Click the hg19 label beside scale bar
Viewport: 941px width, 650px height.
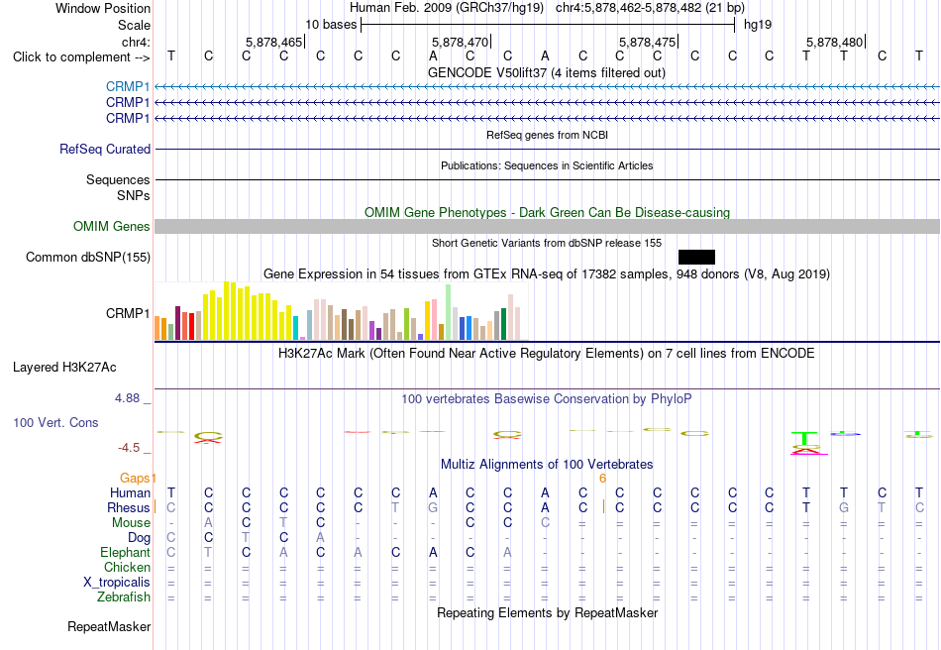click(758, 25)
